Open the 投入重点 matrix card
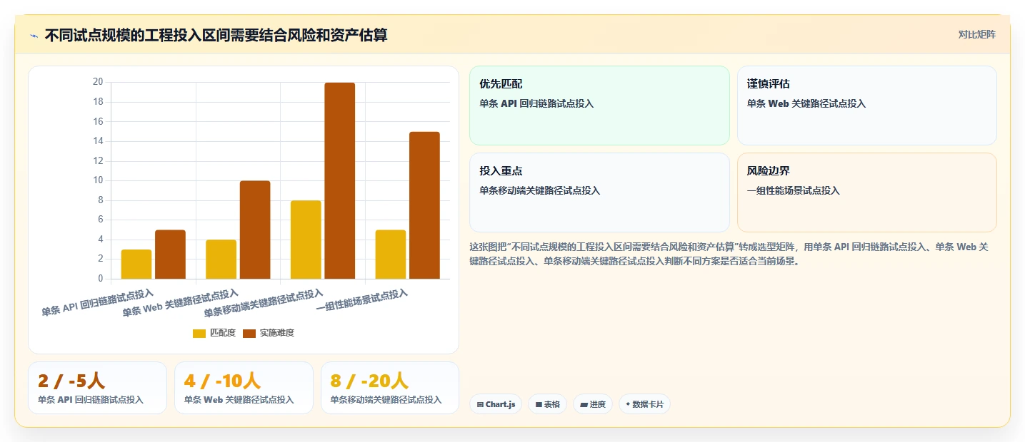Screen dimensions: 1025x442 [599, 192]
